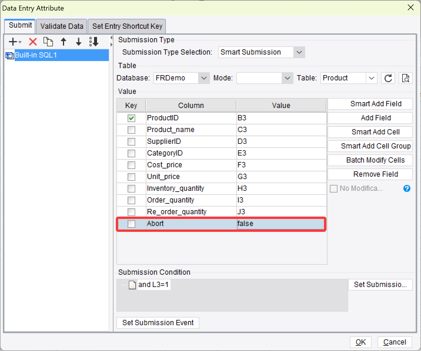Viewport: 421px width, 351px height.
Task: Preview table data using the document preview icon
Action: click(405, 78)
